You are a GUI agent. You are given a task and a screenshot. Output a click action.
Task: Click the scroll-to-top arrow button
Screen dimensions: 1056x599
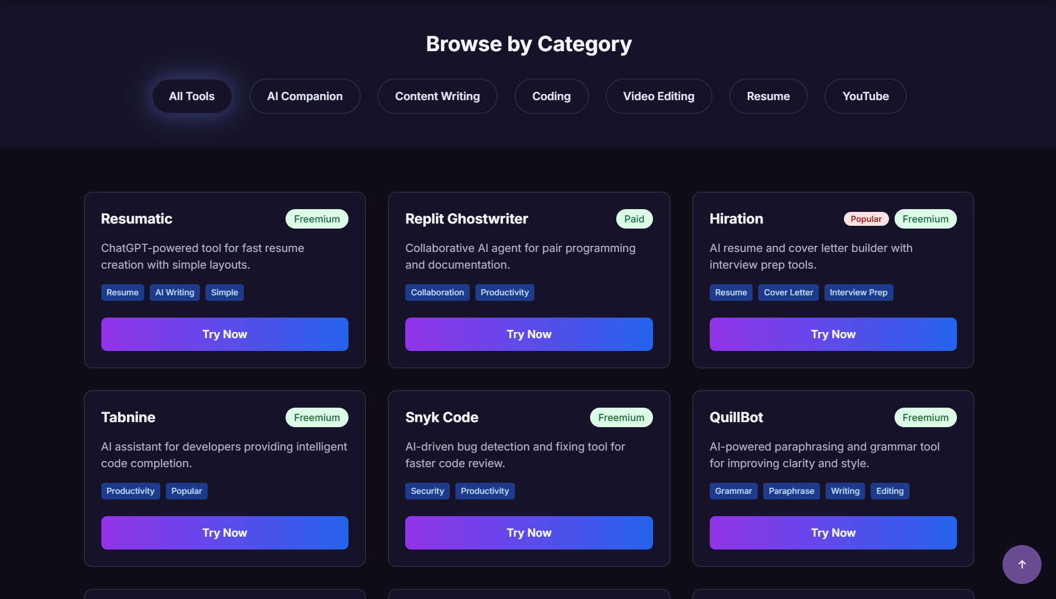tap(1021, 564)
